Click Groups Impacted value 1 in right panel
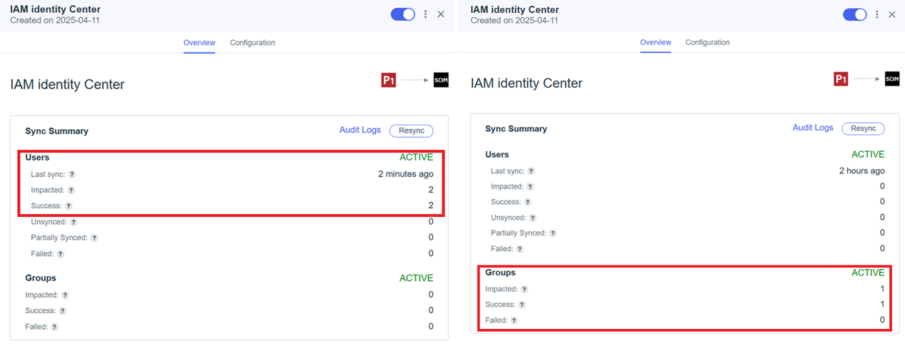Viewport: 905px width, 346px height. point(882,290)
